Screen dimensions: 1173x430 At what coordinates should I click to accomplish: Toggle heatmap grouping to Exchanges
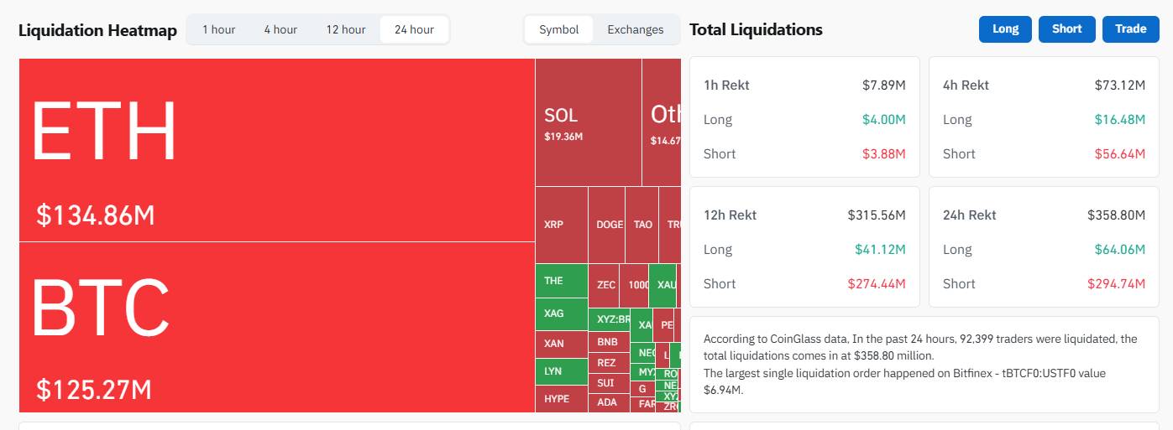click(x=636, y=29)
